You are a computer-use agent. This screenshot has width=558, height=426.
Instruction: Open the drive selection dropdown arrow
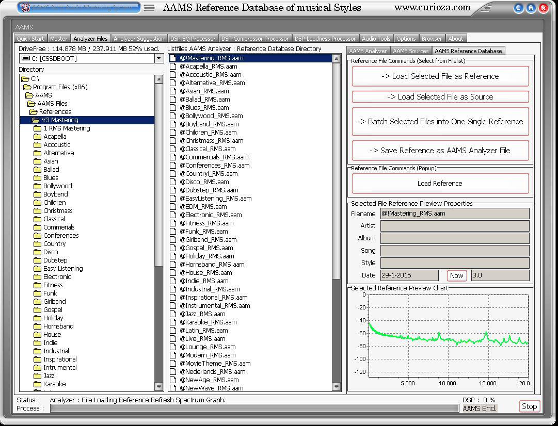point(159,58)
